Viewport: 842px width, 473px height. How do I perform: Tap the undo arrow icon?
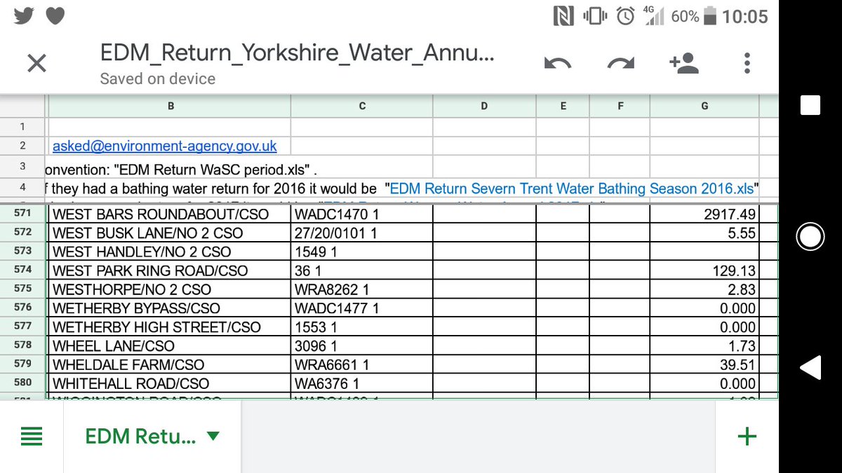(x=558, y=64)
